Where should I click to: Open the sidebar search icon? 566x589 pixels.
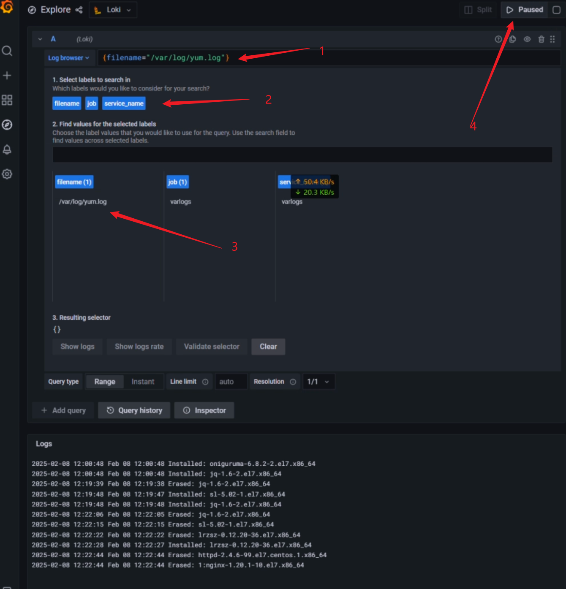[x=7, y=51]
